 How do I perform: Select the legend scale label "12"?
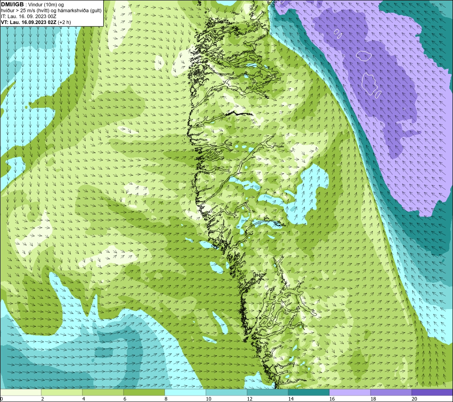coord(250,399)
